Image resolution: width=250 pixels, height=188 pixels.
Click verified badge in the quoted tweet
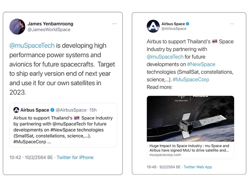(52, 110)
